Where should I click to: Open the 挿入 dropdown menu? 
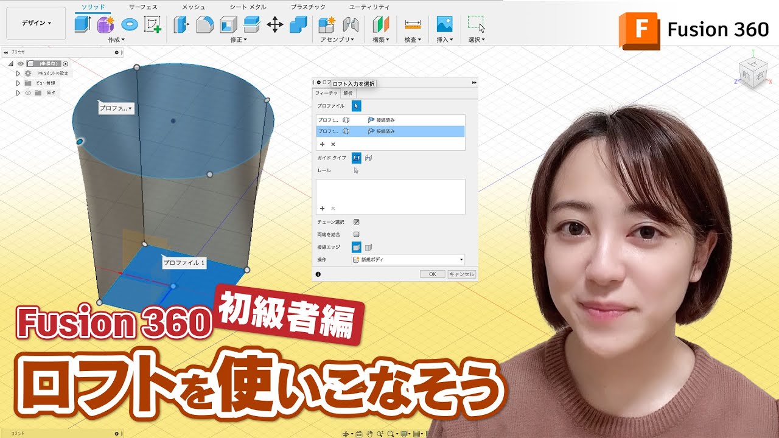click(x=445, y=40)
